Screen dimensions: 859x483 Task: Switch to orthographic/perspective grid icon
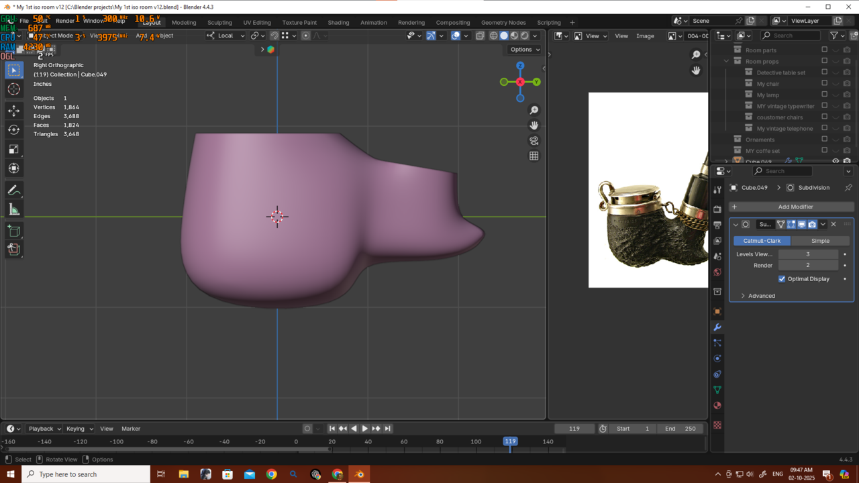(x=534, y=156)
